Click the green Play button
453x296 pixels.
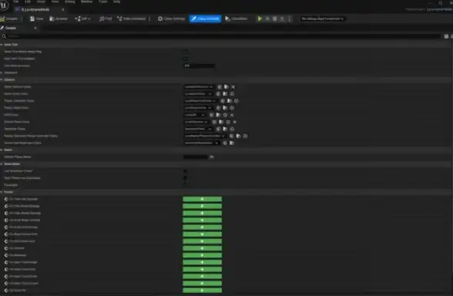pyautogui.click(x=260, y=18)
